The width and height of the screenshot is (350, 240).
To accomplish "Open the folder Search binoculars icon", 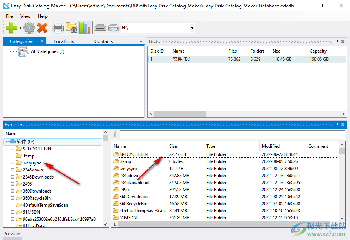I will point(71,28).
